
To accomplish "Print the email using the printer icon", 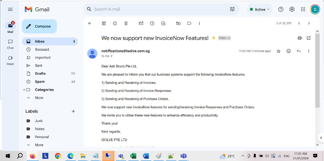I will click(299, 38).
